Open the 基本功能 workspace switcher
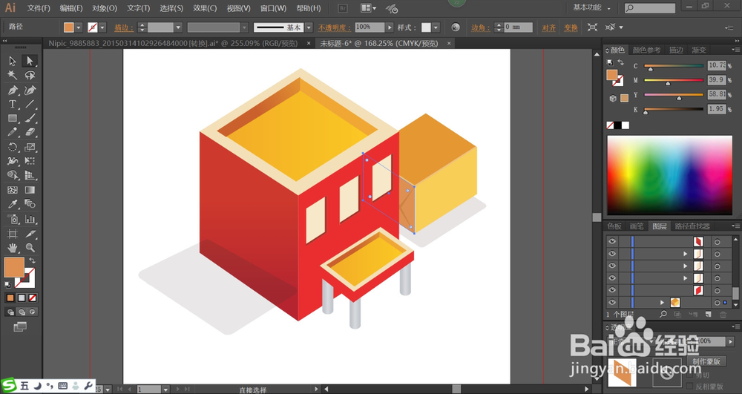This screenshot has height=394, width=742. point(592,7)
